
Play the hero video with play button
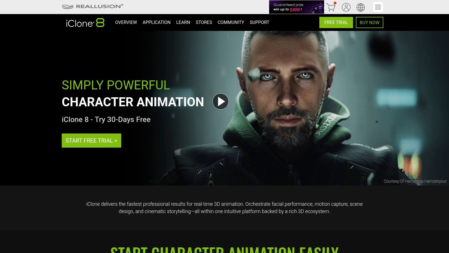[221, 101]
